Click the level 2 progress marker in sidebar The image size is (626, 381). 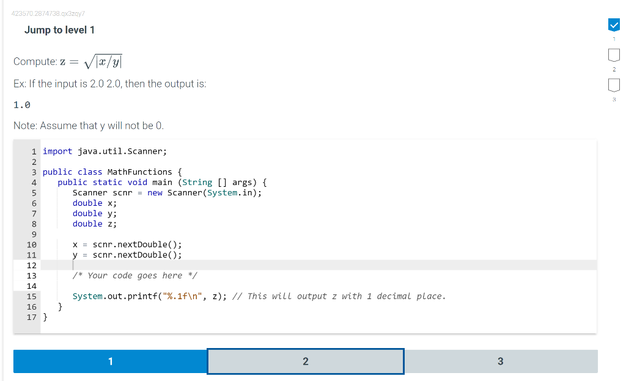(613, 54)
